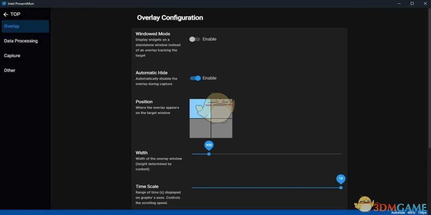Click the Position setting label
Screen dimensions: 431x215
(144, 102)
